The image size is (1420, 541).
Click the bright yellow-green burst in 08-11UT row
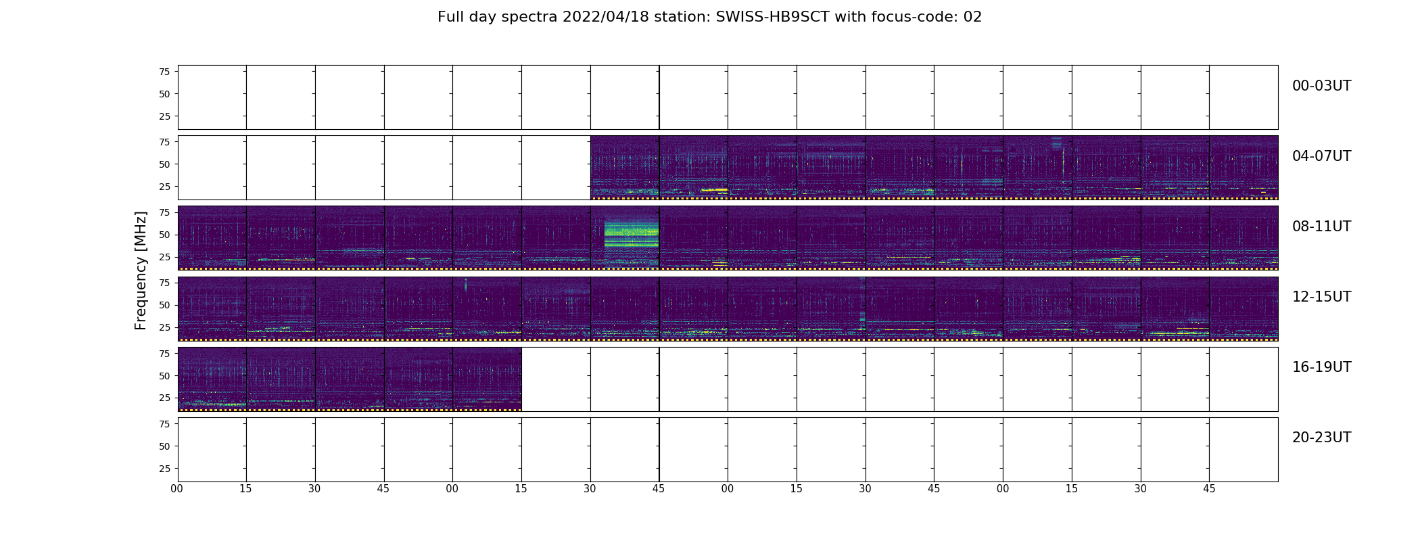pos(631,235)
